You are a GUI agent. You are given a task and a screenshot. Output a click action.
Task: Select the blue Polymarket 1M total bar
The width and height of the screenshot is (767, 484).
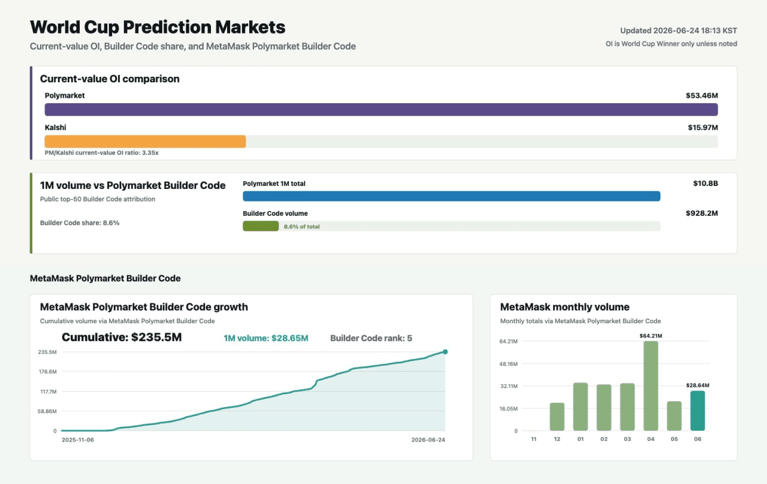click(x=451, y=196)
